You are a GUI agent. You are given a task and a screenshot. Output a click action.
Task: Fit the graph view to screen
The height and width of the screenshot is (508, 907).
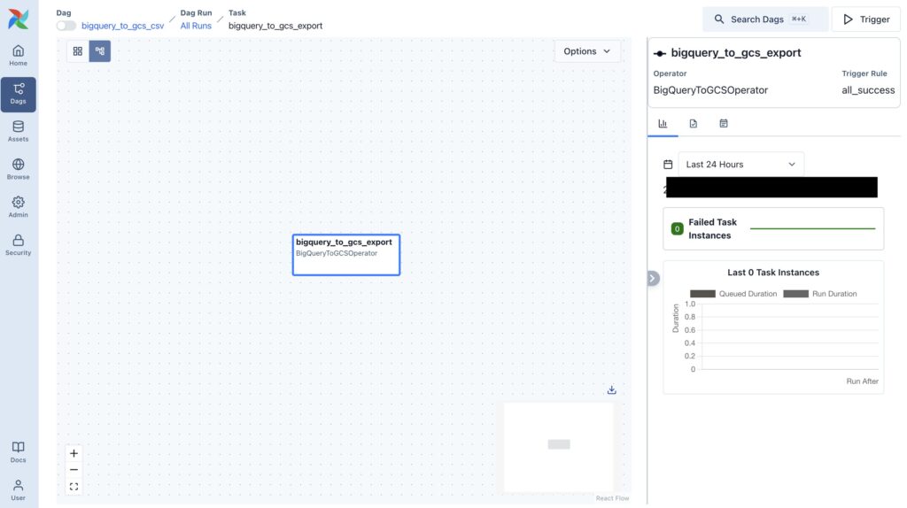coord(74,487)
